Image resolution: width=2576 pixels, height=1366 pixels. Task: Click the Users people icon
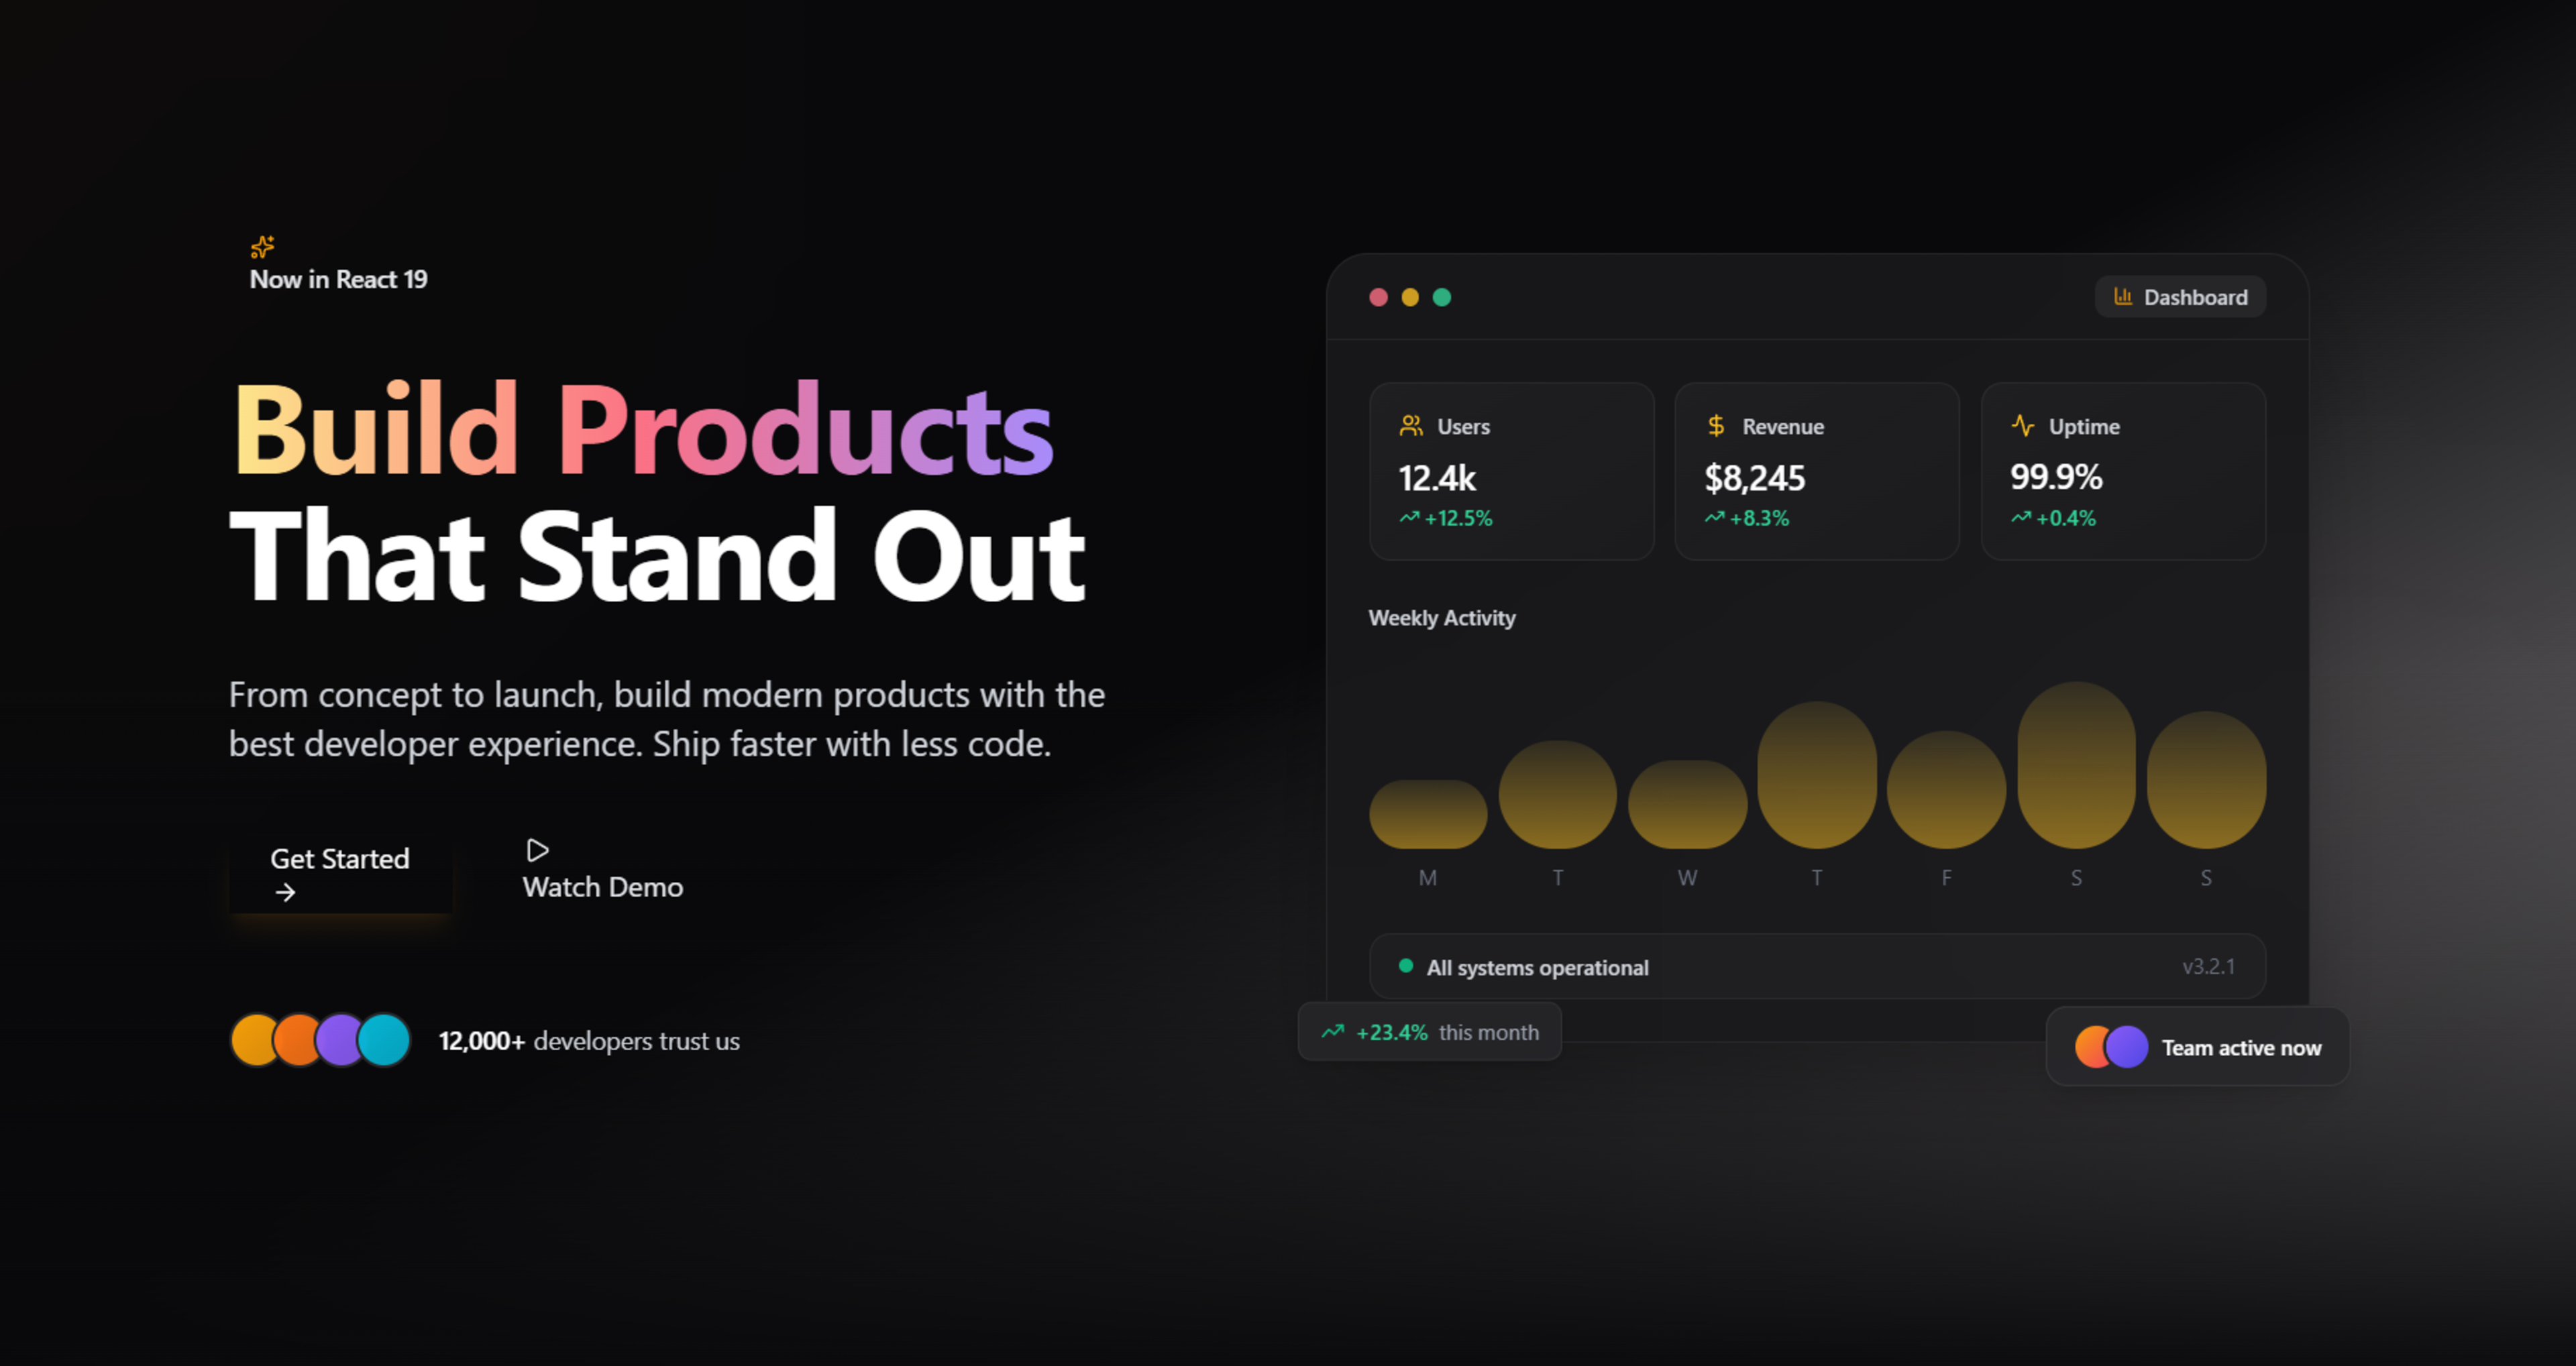tap(1410, 426)
